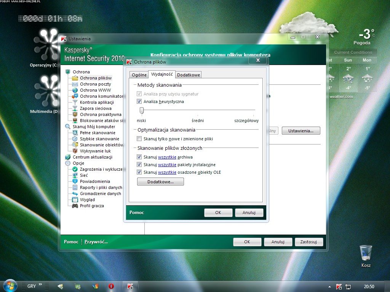This screenshot has width=390, height=292.
Task: Choose the Ochrona WWW globe icon
Action: [x=75, y=90]
